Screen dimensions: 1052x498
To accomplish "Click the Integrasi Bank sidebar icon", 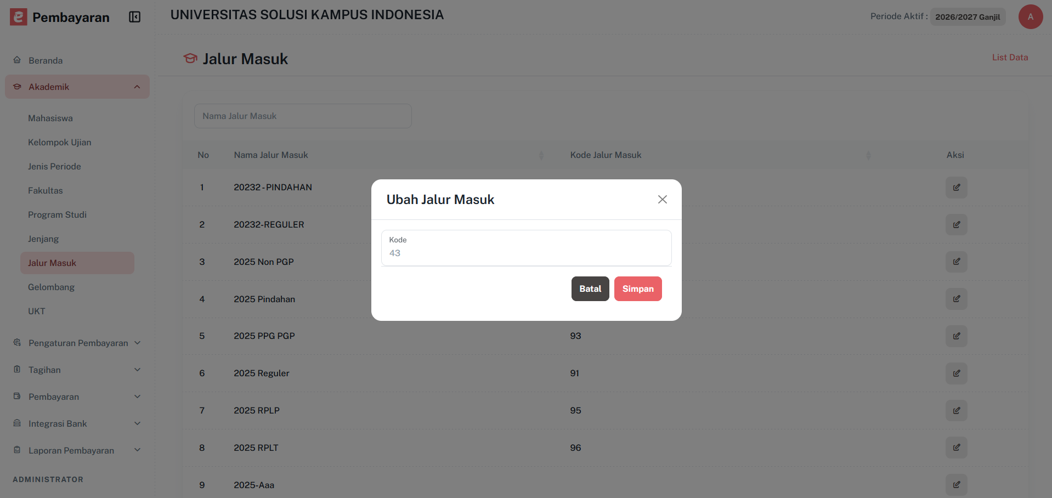I will coord(17,423).
